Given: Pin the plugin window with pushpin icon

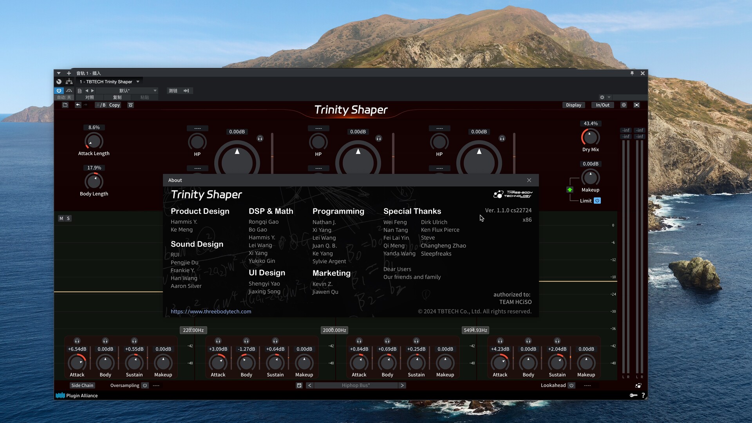Looking at the screenshot, I should click(x=632, y=73).
